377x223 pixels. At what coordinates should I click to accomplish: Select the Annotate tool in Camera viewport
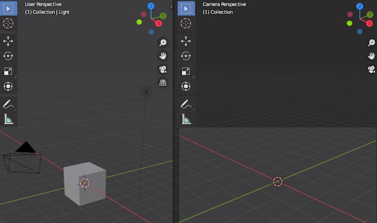point(186,104)
